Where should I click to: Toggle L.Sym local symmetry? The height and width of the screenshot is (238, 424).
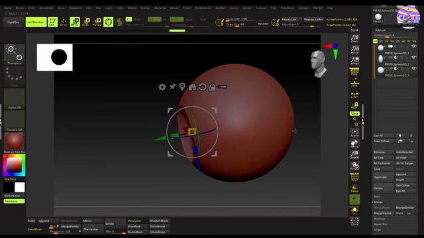[354, 95]
